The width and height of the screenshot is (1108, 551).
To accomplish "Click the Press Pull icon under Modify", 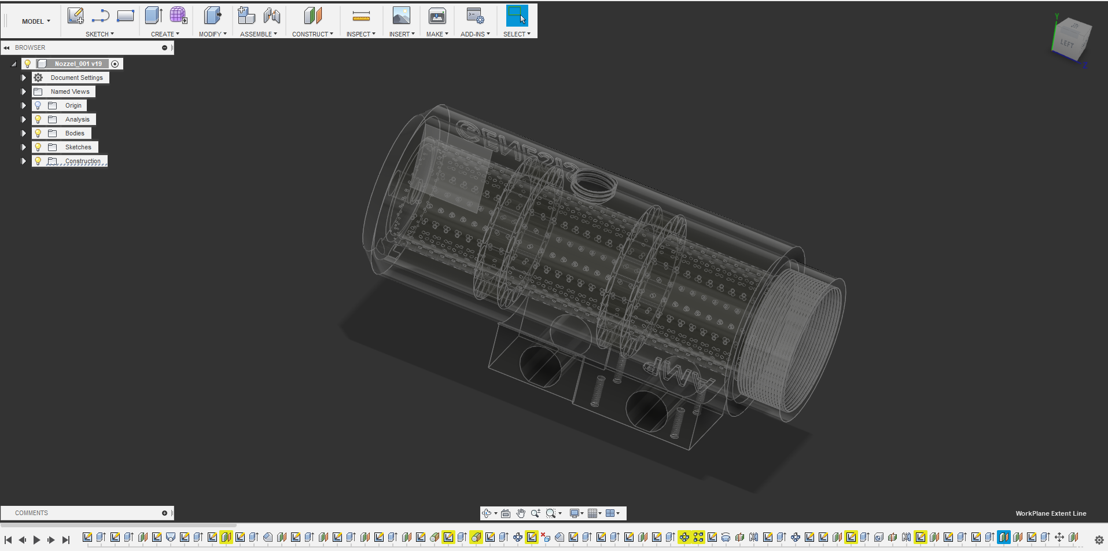I will point(212,16).
